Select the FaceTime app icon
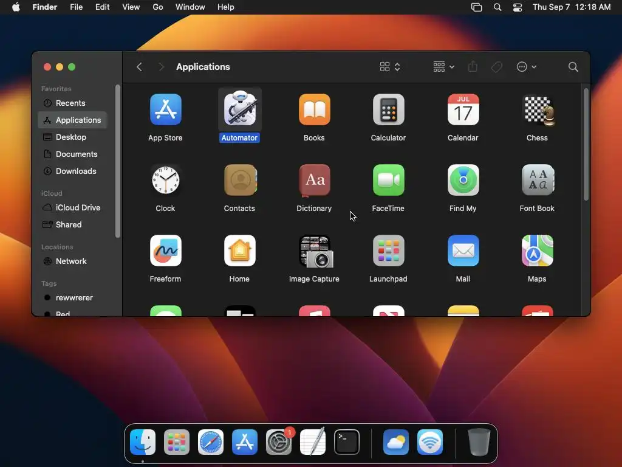Screen dimensions: 622x467 click(388, 180)
